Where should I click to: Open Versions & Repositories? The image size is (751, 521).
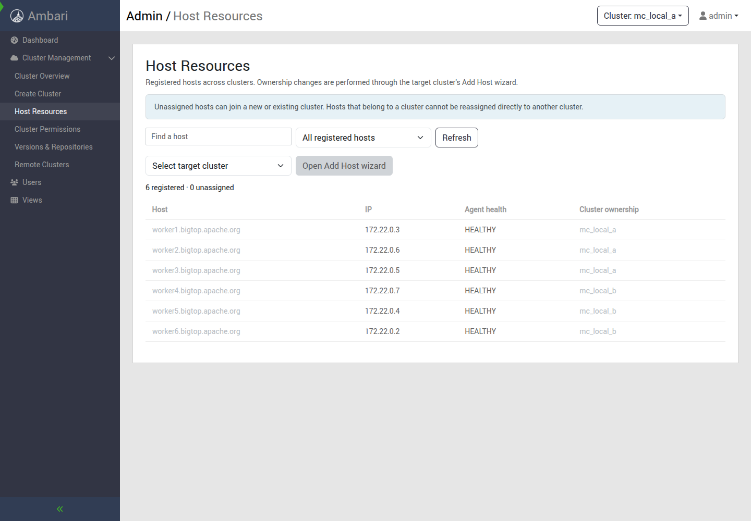pos(54,147)
